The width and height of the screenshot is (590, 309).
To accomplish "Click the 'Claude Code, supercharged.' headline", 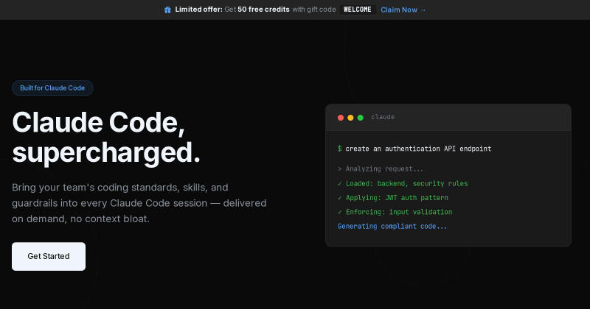I will [x=106, y=138].
